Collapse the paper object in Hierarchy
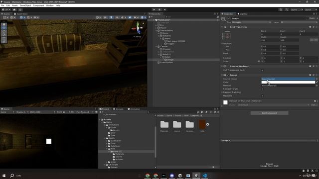Viewport: 319px width, 179px height. [x=160, y=38]
